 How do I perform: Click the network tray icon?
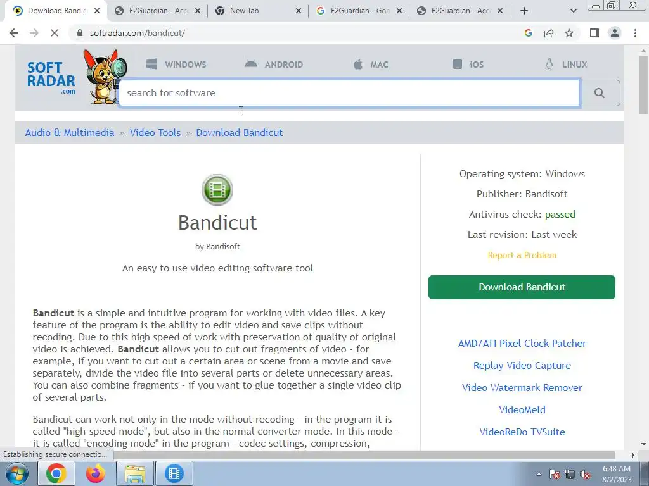570,474
